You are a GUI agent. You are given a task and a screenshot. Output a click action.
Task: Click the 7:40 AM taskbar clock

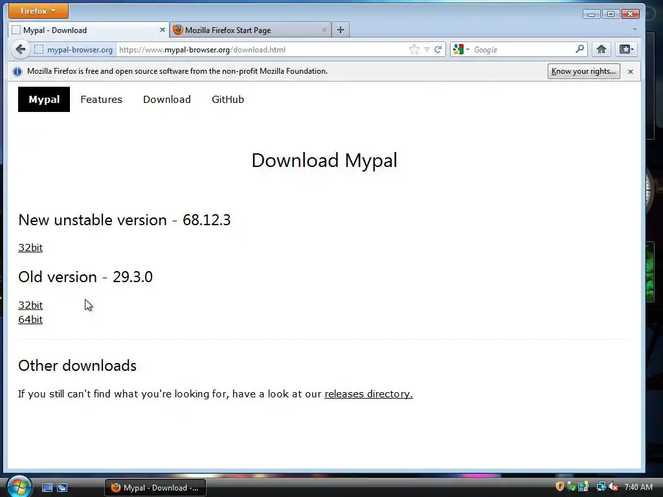click(638, 487)
